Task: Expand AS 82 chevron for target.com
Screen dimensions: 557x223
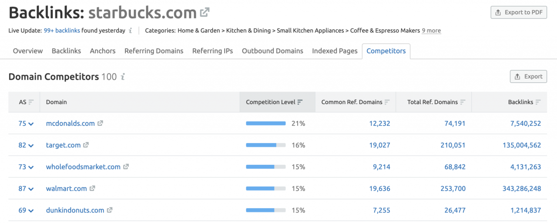Action: [x=31, y=145]
